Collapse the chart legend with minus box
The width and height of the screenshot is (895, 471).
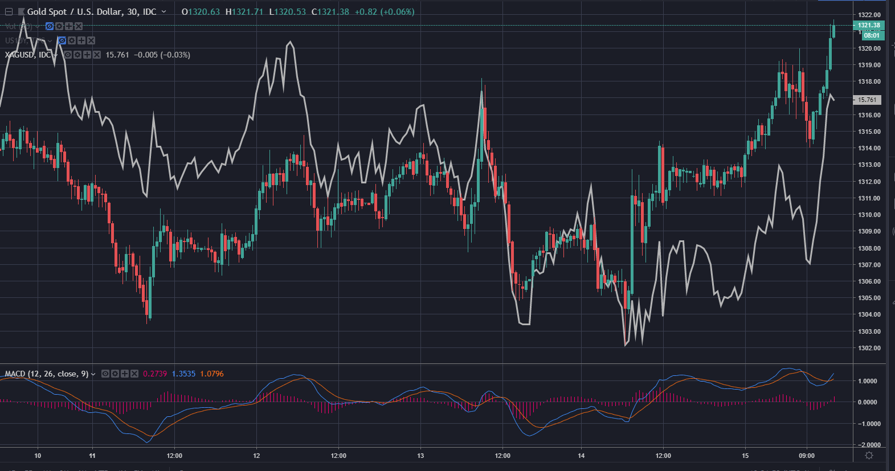coord(9,11)
